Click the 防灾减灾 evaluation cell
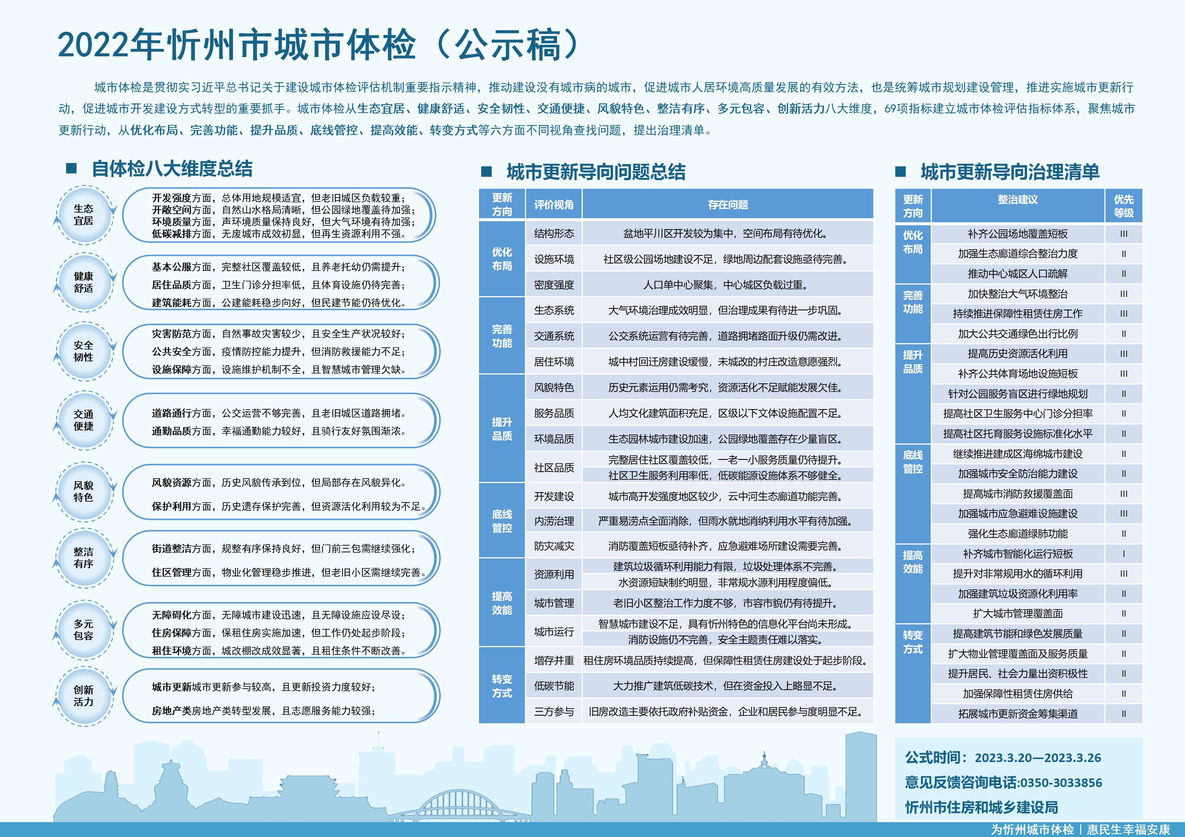This screenshot has width=1185, height=837. click(554, 546)
